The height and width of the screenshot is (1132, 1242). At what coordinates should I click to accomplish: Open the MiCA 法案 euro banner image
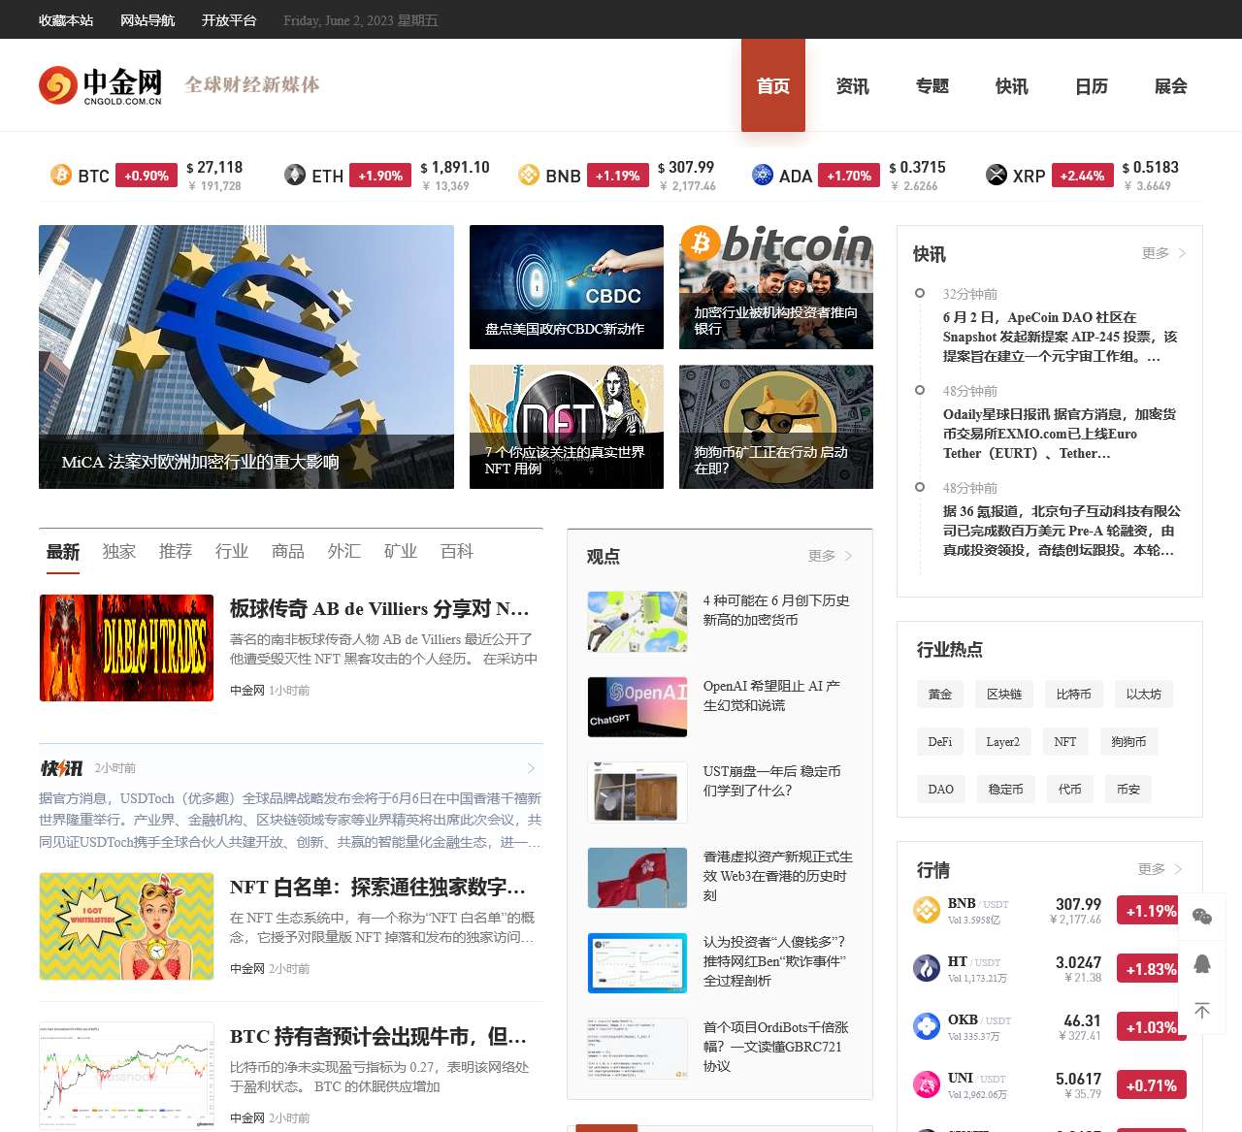click(x=246, y=357)
